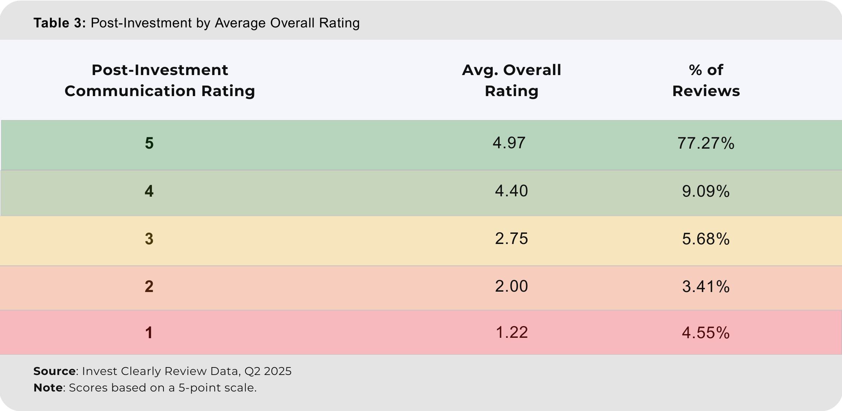Image resolution: width=842 pixels, height=411 pixels.
Task: Click the 4.40 average rating value
Action: coord(511,191)
